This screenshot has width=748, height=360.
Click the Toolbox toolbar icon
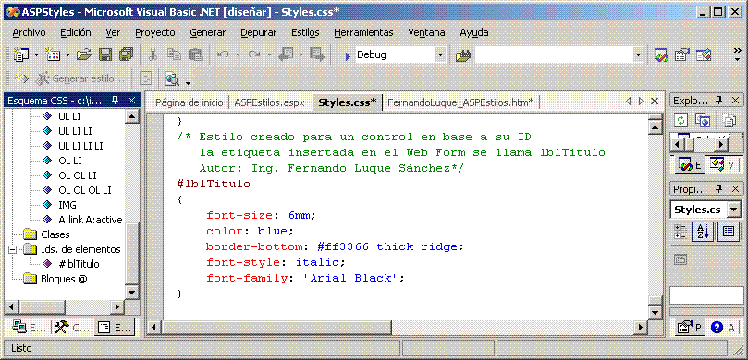[704, 55]
